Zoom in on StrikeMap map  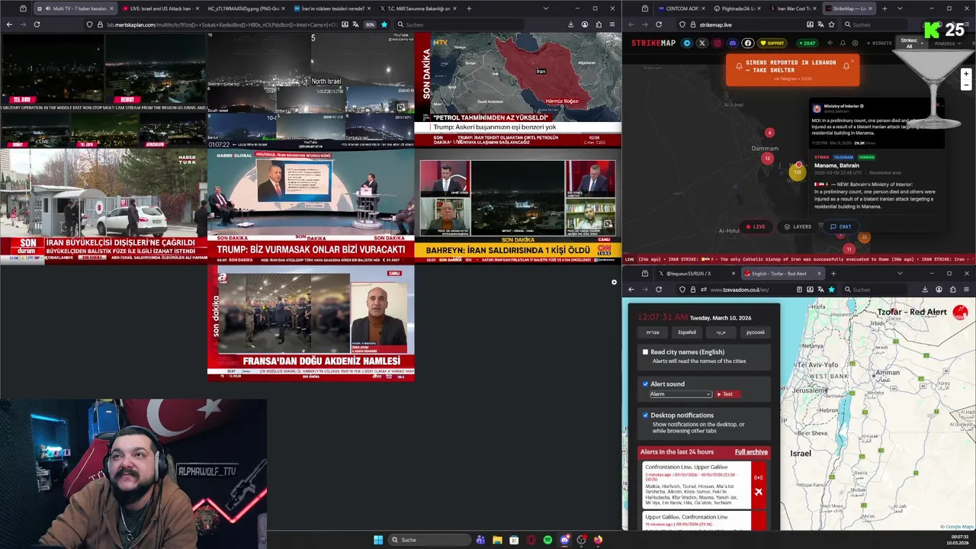[x=966, y=74]
